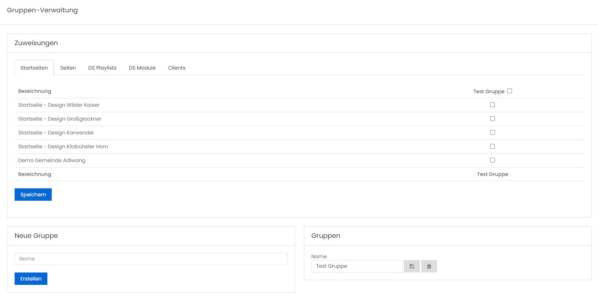Click the Demo Gemeinde Adlwang text

coord(52,160)
